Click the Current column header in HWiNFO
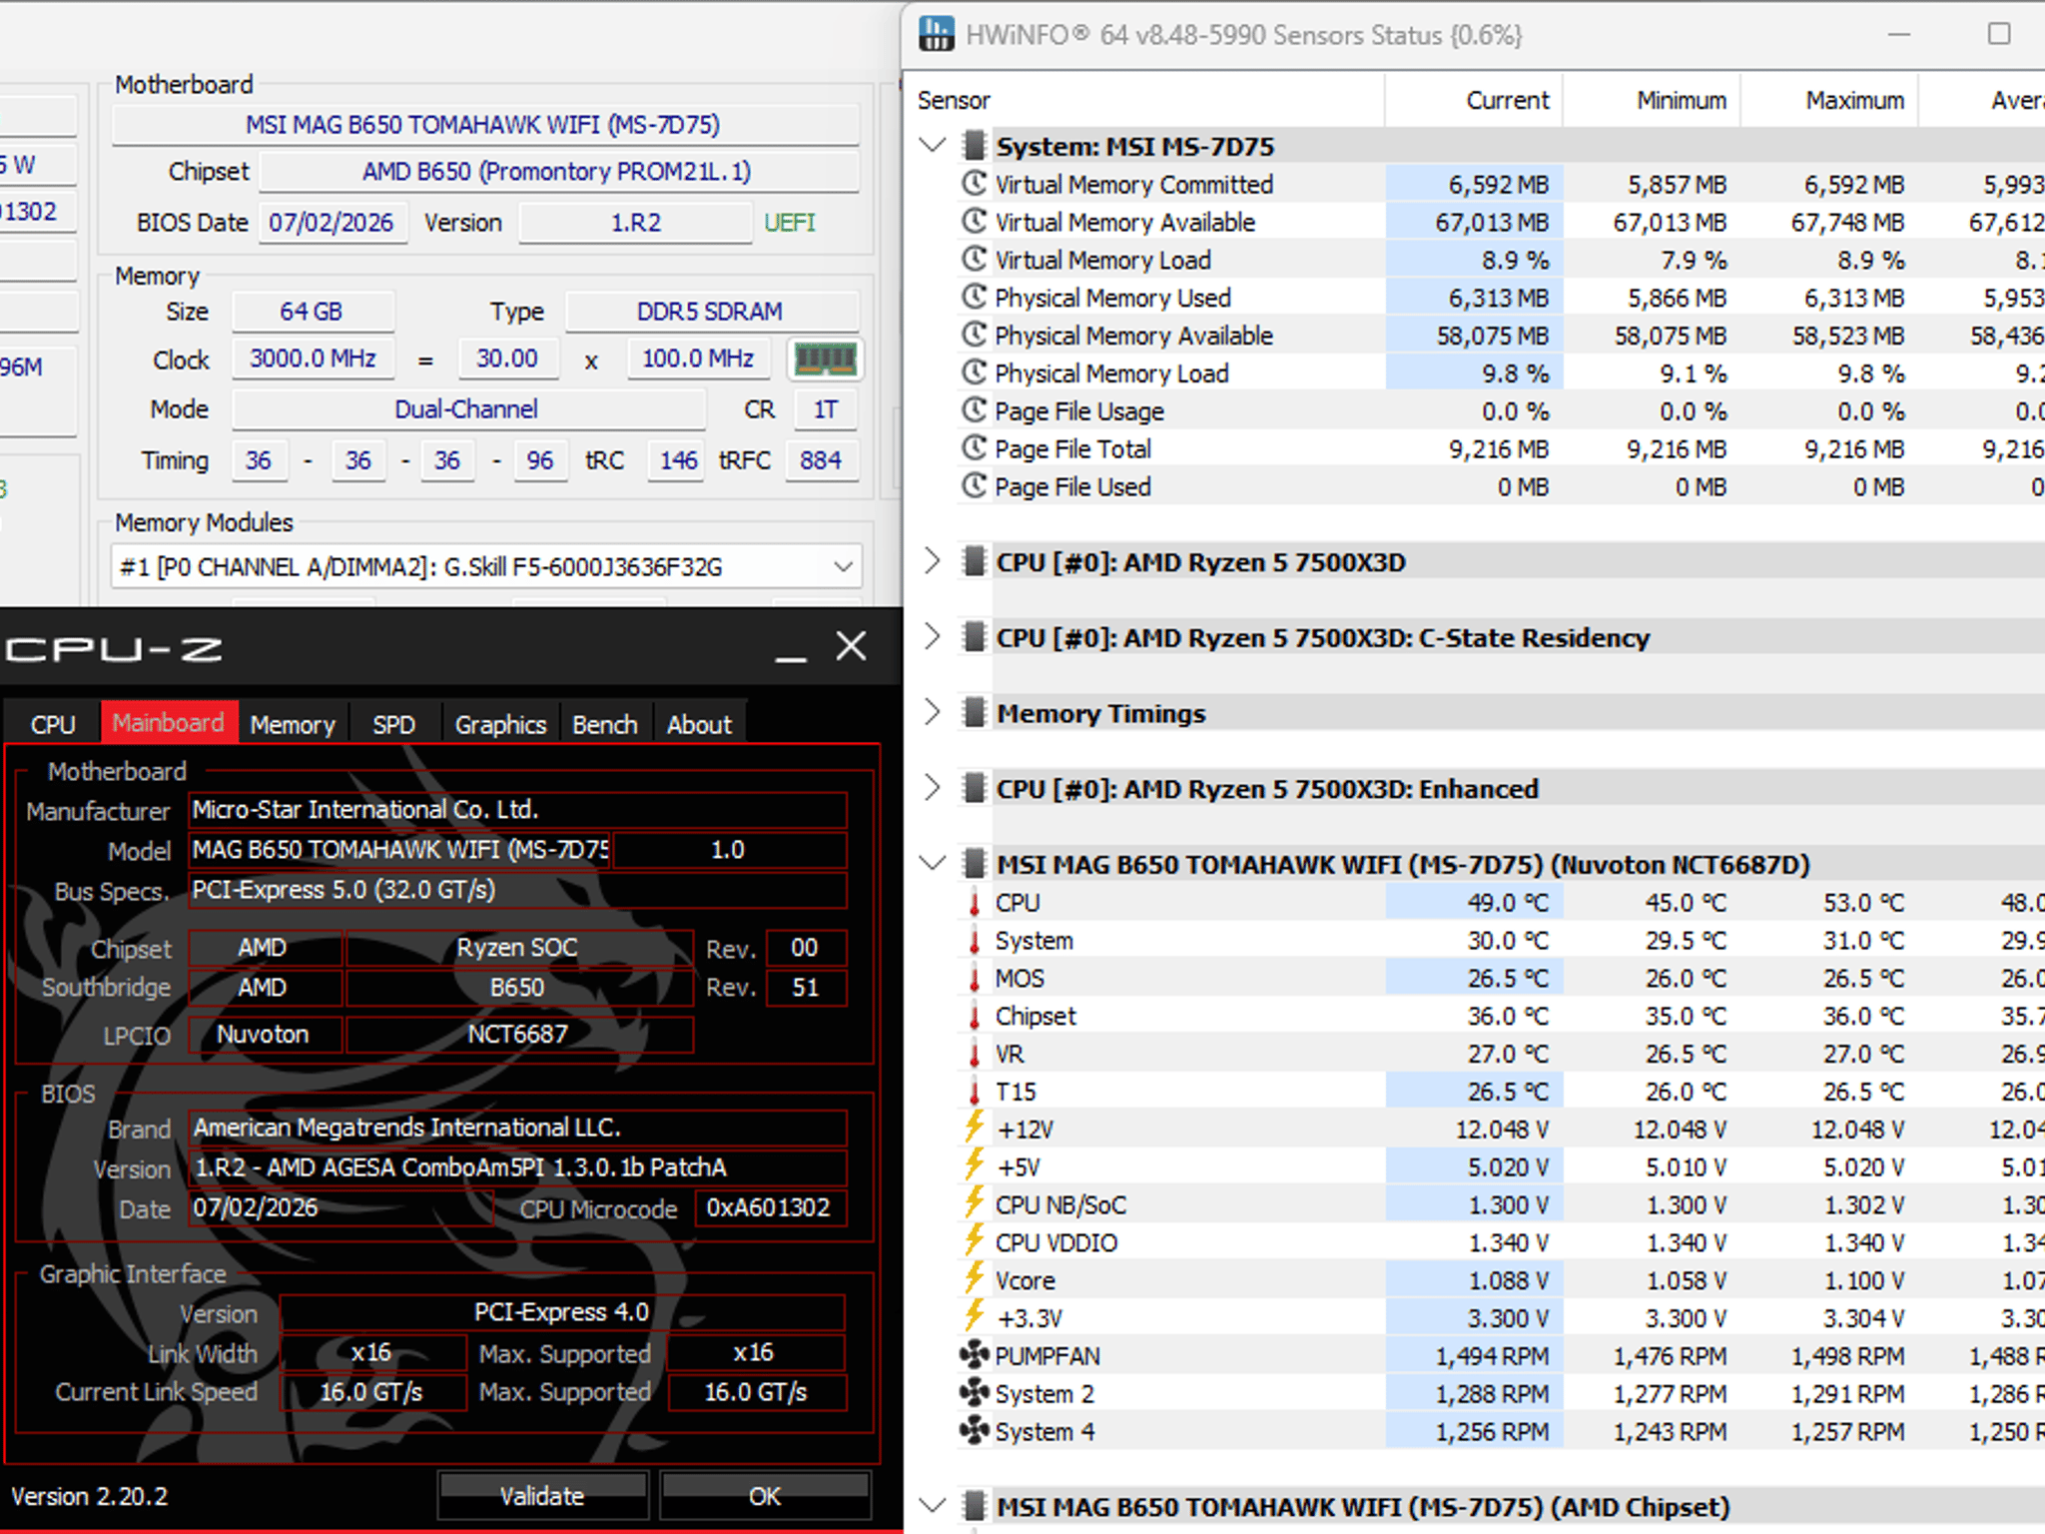Screen dimensions: 2045x1534 [1474, 100]
